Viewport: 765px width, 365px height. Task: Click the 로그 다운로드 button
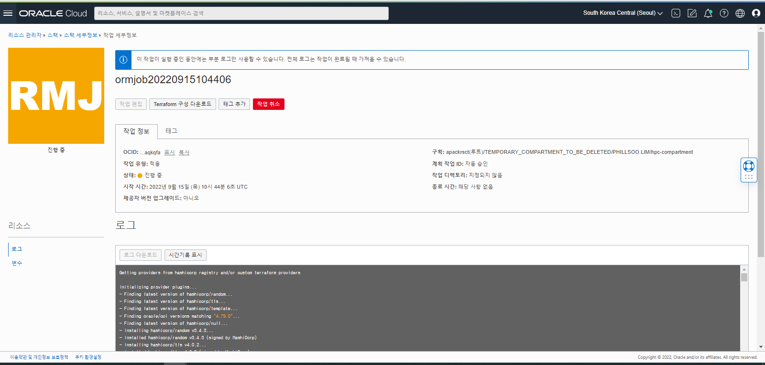pos(141,255)
